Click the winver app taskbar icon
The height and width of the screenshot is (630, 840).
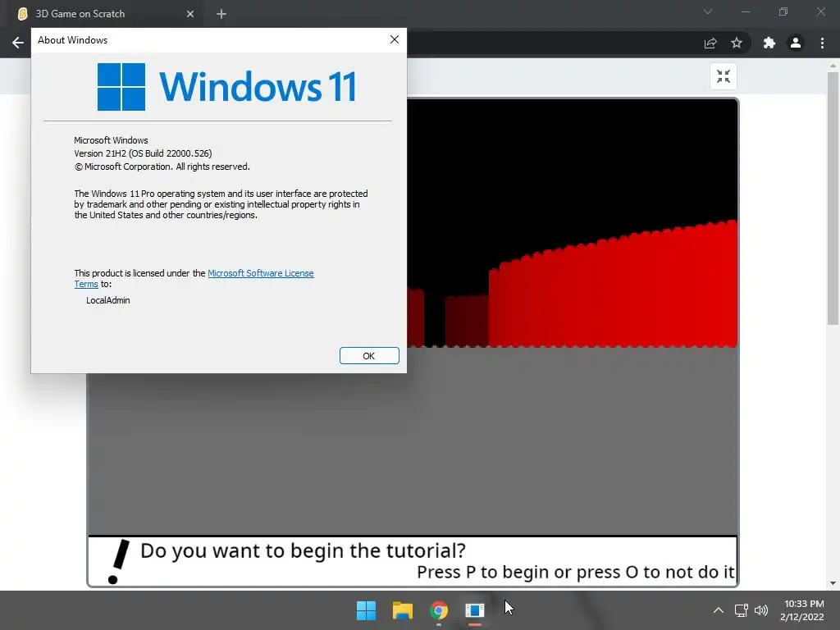(x=475, y=610)
